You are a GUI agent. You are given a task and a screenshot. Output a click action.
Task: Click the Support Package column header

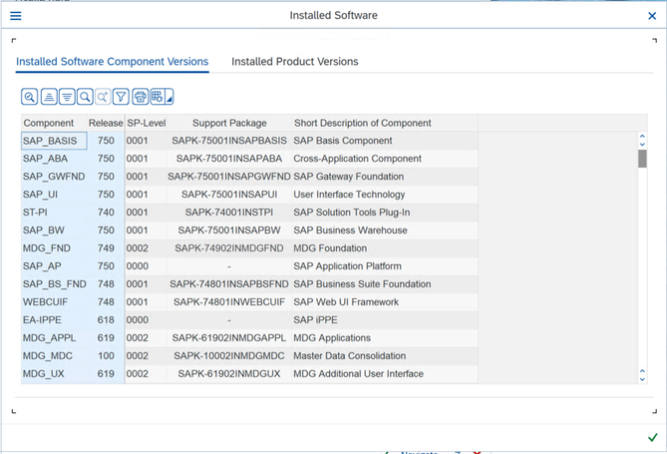point(229,123)
